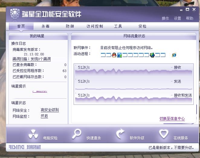The image size is (200, 158).
Task: Close the Rising security window
Action: (x=194, y=9)
